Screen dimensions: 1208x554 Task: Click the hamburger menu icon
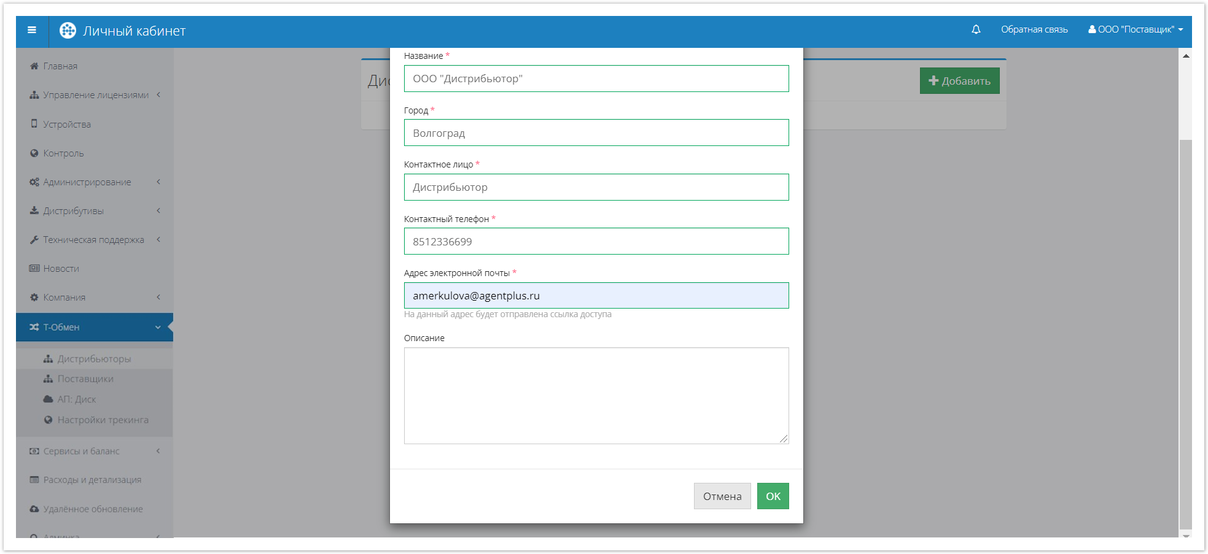(x=32, y=30)
